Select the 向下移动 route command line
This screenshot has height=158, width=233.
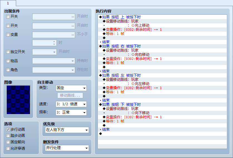[x=162, y=113]
